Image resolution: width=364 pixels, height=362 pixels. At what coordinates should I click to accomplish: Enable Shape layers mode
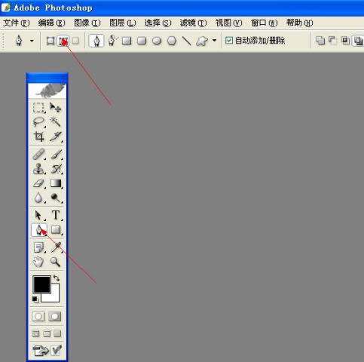(x=50, y=41)
